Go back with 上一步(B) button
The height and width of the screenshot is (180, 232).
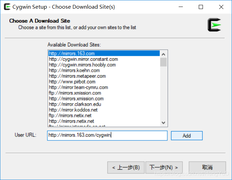click(x=126, y=168)
